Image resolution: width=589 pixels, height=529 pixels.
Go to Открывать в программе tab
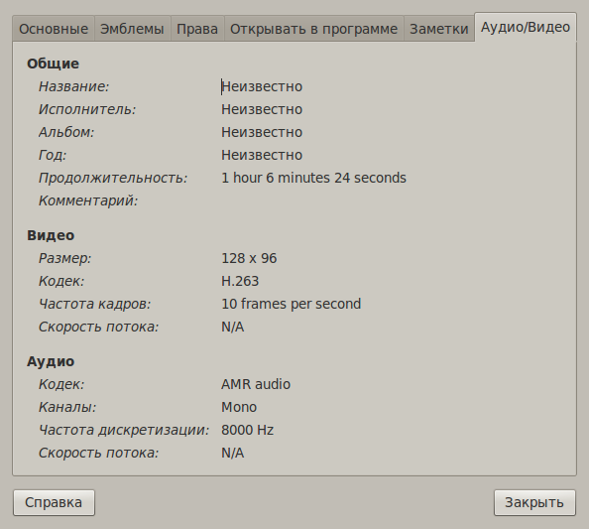(313, 29)
